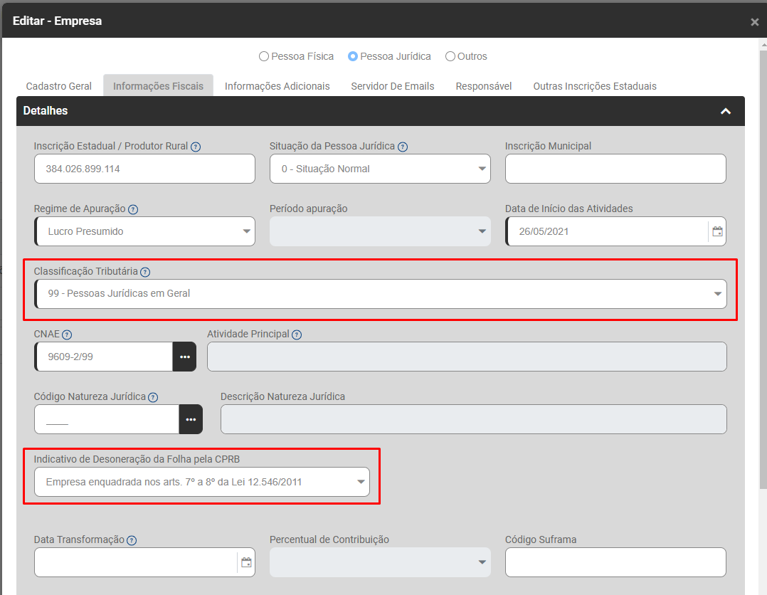767x595 pixels.
Task: Expand the Classificação Tributária dropdown
Action: pyautogui.click(x=381, y=294)
